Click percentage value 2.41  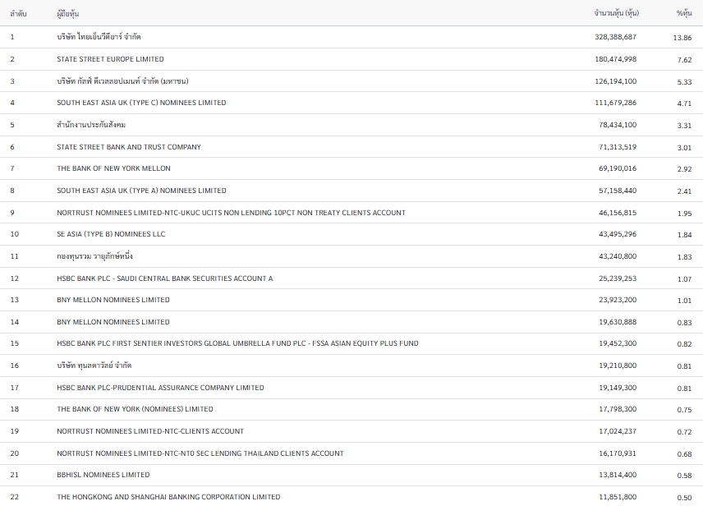coord(685,191)
